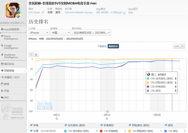Open Audience Intelligence in sidebar

[13, 56]
